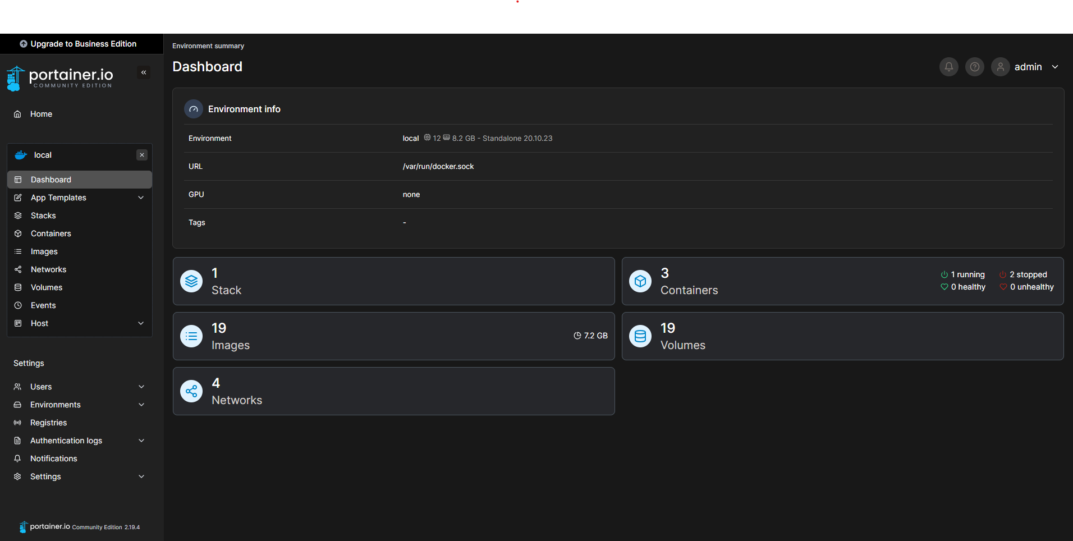Click Upgrade to Business Edition link
This screenshot has height=541, width=1073.
pos(78,44)
